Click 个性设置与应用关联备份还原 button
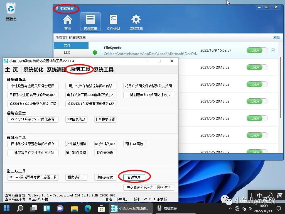 (x=33, y=86)
